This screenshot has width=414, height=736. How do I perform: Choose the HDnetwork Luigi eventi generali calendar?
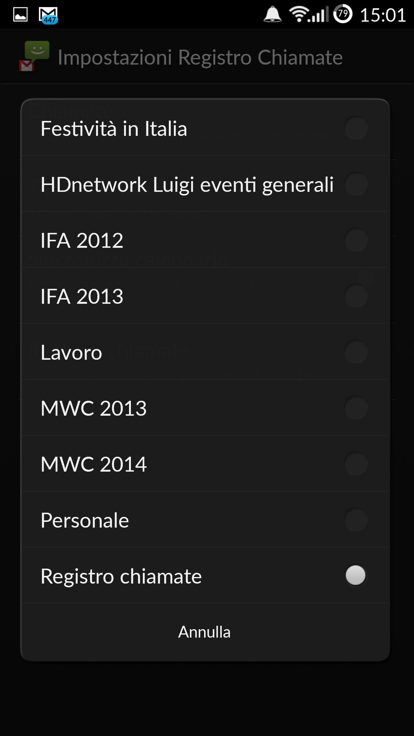point(187,185)
